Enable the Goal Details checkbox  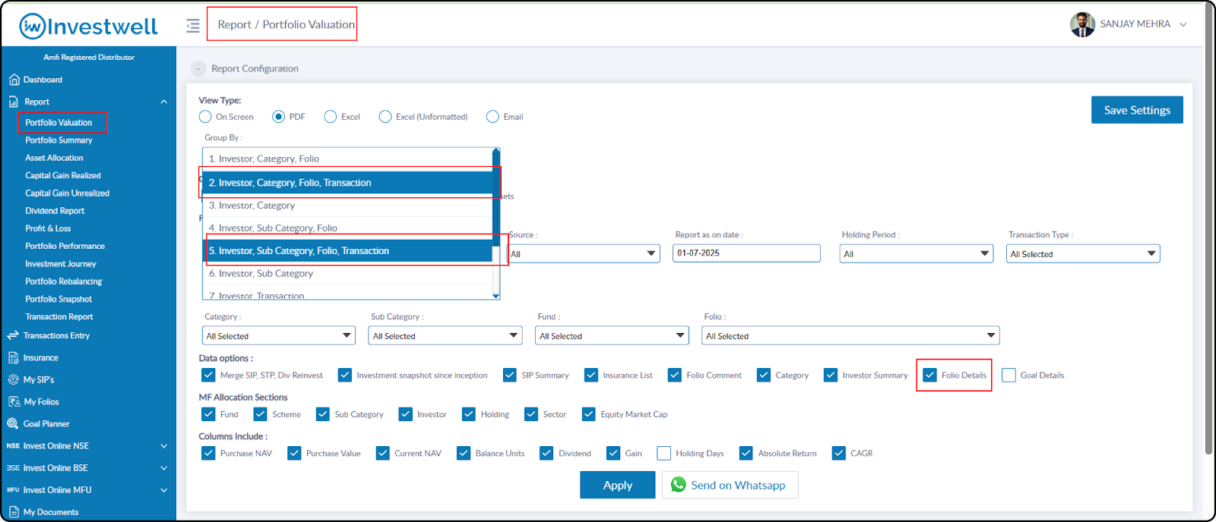coord(1009,376)
